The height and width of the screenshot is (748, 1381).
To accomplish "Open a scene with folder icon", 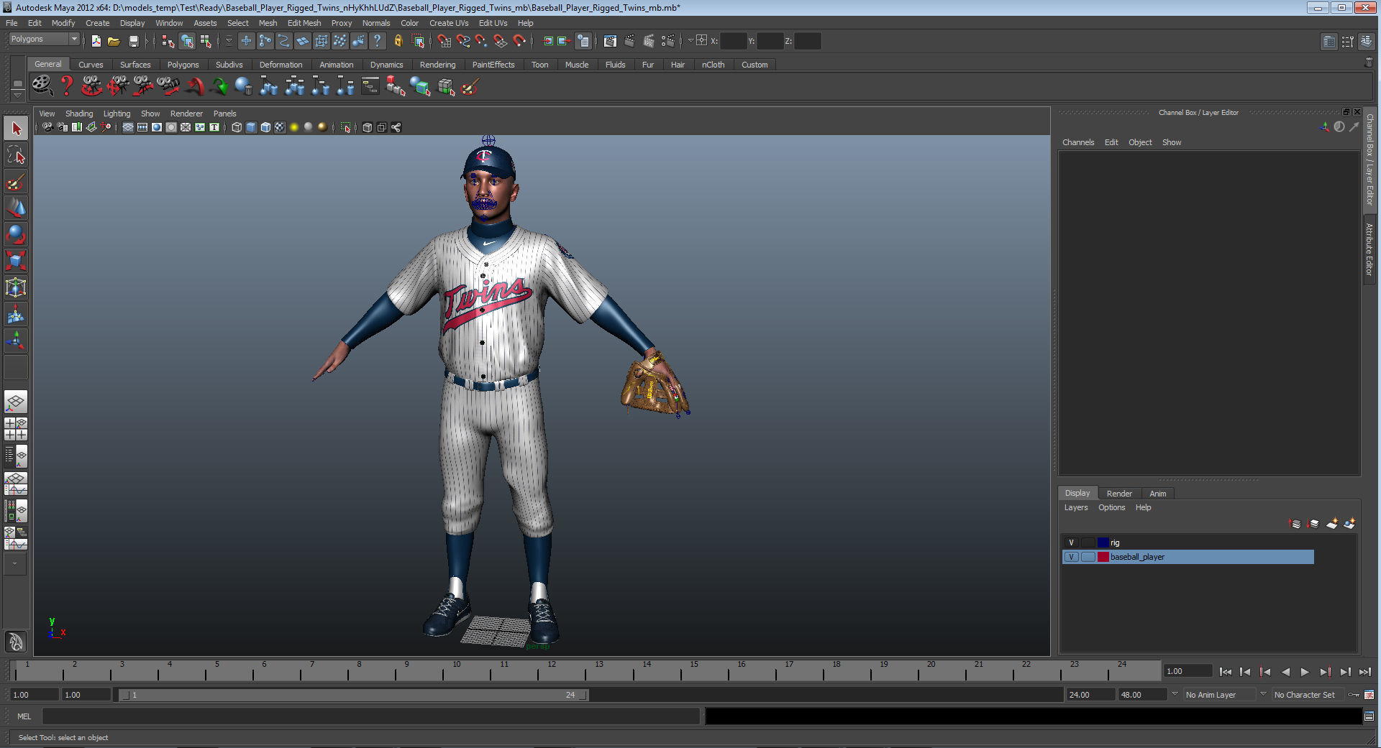I will pyautogui.click(x=114, y=41).
